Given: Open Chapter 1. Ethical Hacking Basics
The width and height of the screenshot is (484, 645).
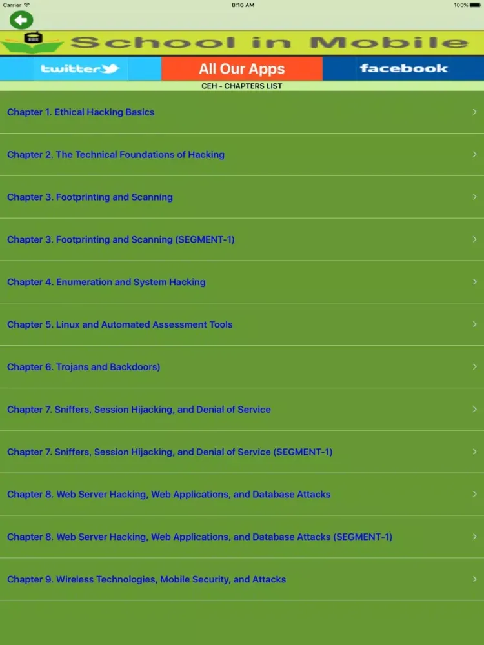Looking at the screenshot, I should click(242, 112).
